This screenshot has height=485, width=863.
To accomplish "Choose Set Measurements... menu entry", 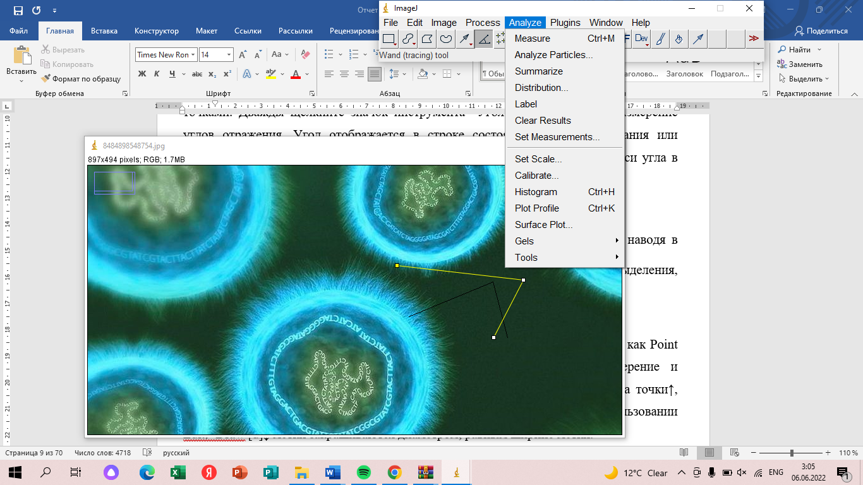I will tap(565, 137).
